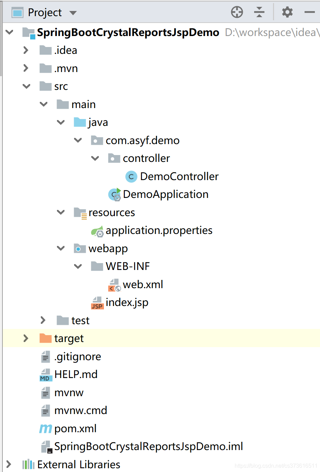Click the main folder icon
320x472 pixels.
pyautogui.click(x=63, y=104)
